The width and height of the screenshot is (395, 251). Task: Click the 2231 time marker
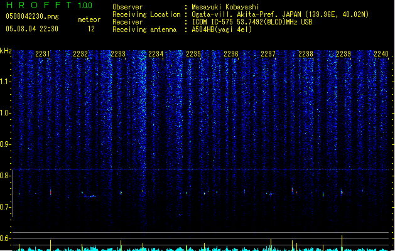pos(43,53)
